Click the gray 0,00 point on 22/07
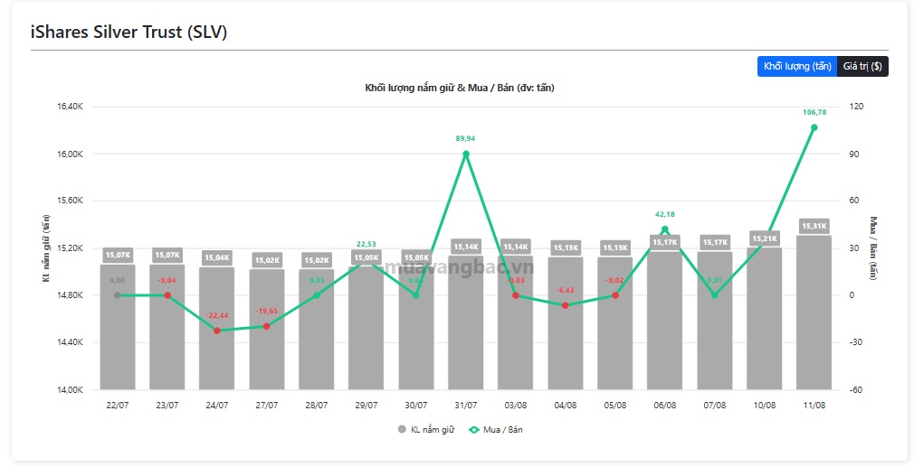 point(117,295)
